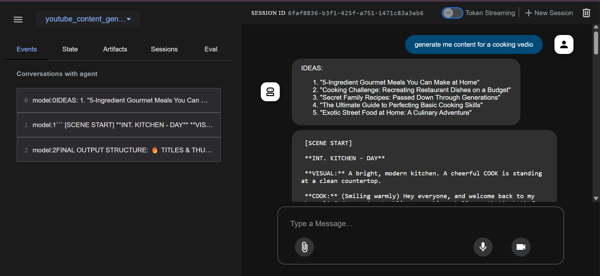Image resolution: width=600 pixels, height=276 pixels.
Task: Click idea "The Ultimate Guide" line
Action: [401, 105]
